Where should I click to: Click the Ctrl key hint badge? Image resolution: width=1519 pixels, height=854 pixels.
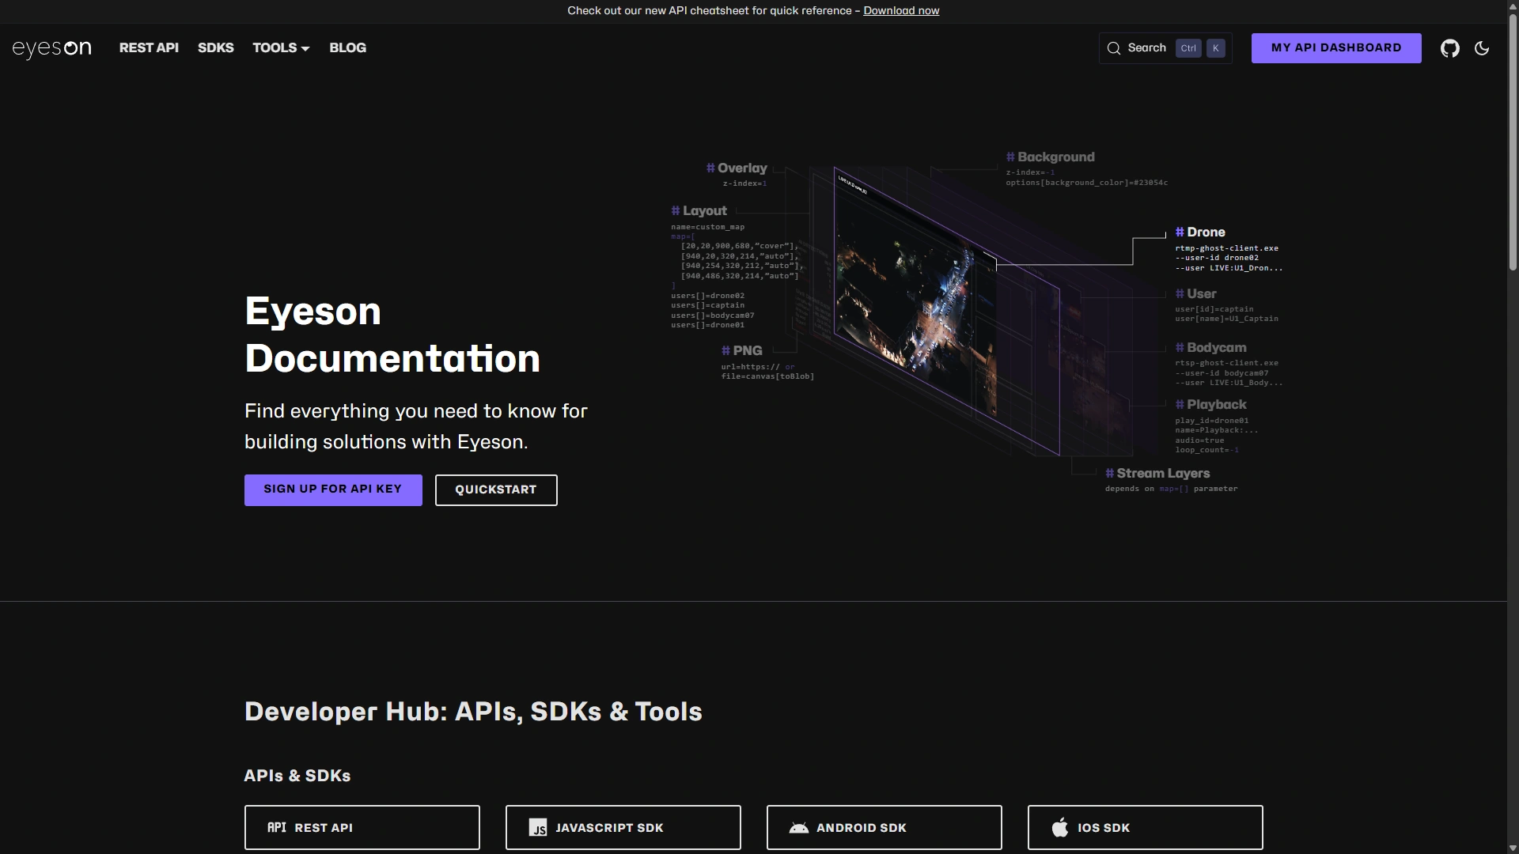point(1188,48)
